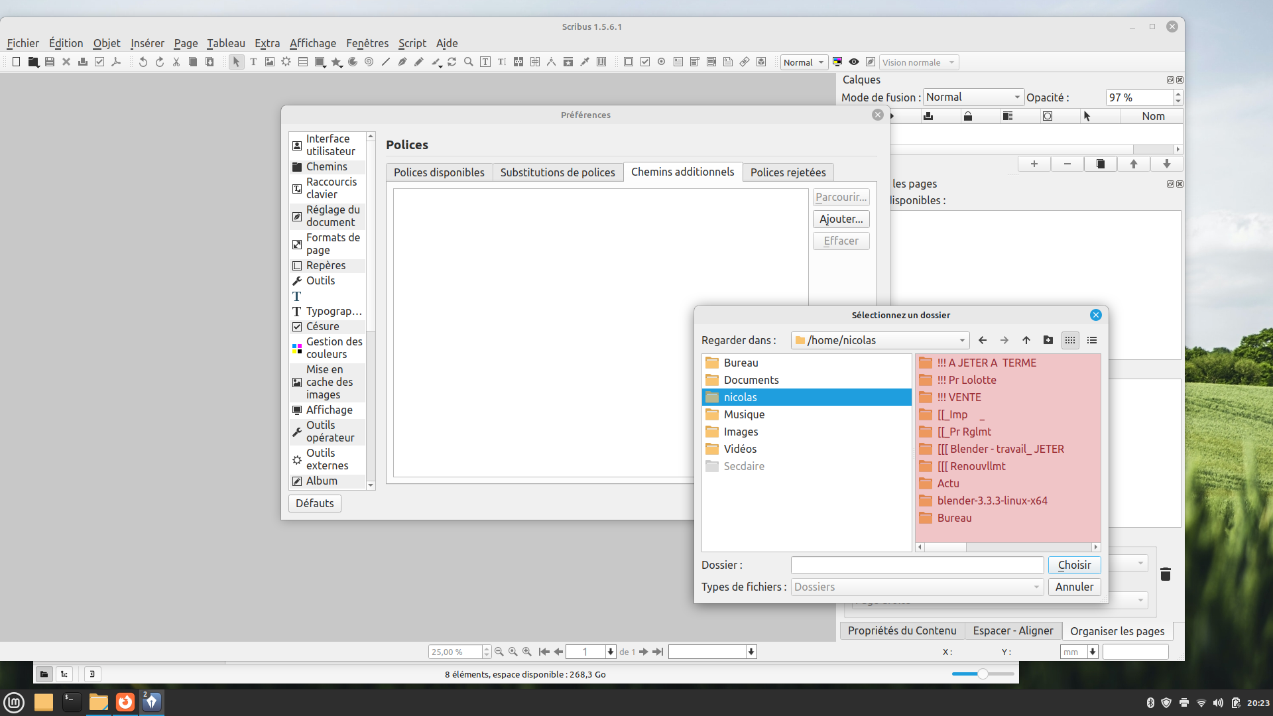The height and width of the screenshot is (716, 1273).
Task: Select the Image Frame tool
Action: pos(270,62)
